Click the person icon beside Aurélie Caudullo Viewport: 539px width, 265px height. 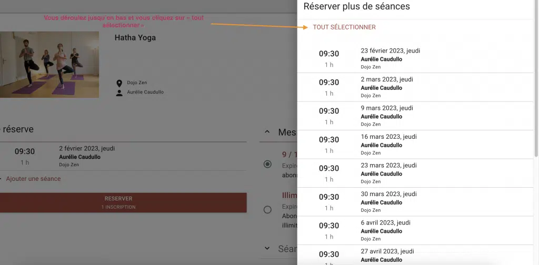119,93
